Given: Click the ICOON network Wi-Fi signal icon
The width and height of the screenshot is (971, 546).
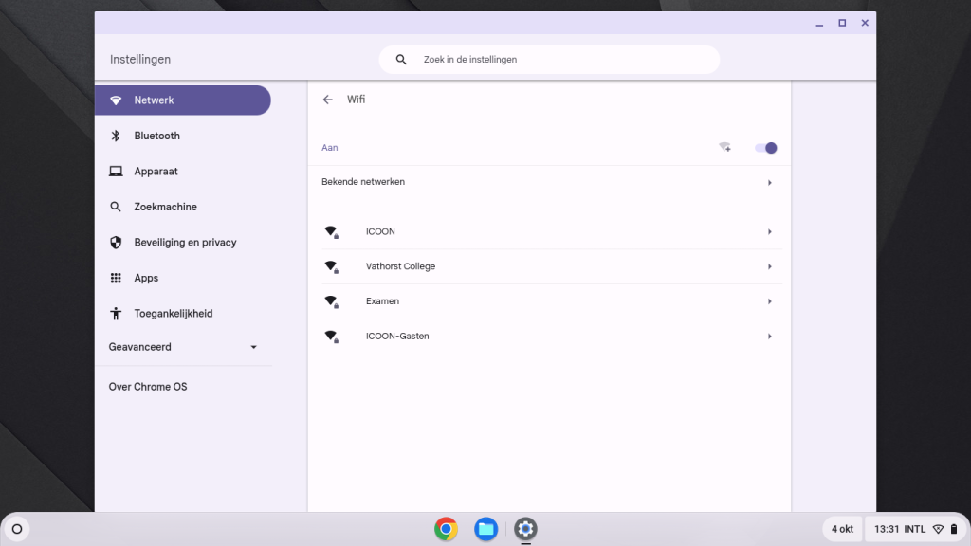Looking at the screenshot, I should coord(331,232).
